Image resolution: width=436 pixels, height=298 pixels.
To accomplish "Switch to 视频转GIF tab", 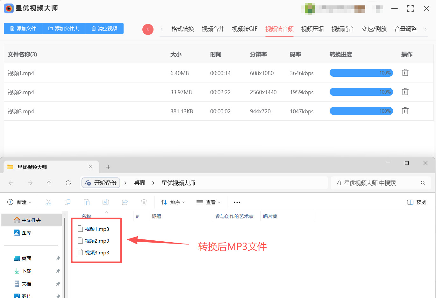I will click(x=245, y=29).
